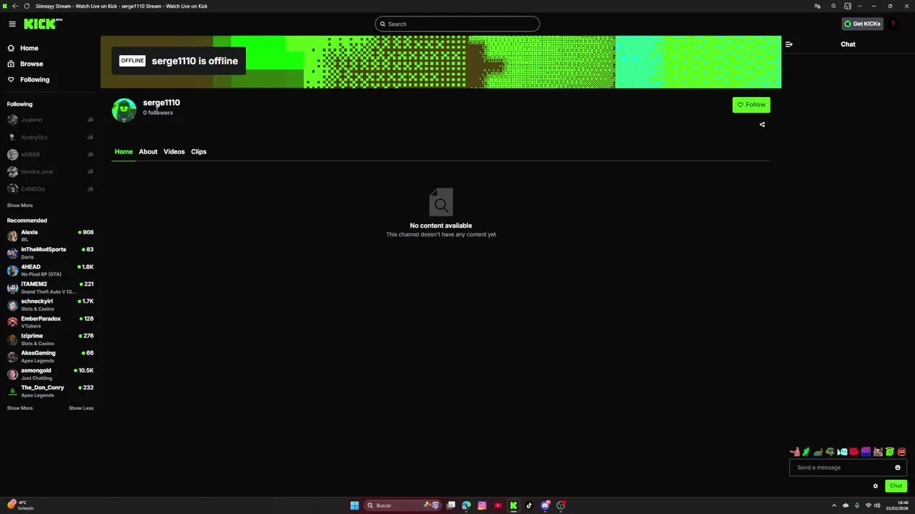Viewport: 915px width, 514px height.
Task: Switch to the Clips tab
Action: 199,151
